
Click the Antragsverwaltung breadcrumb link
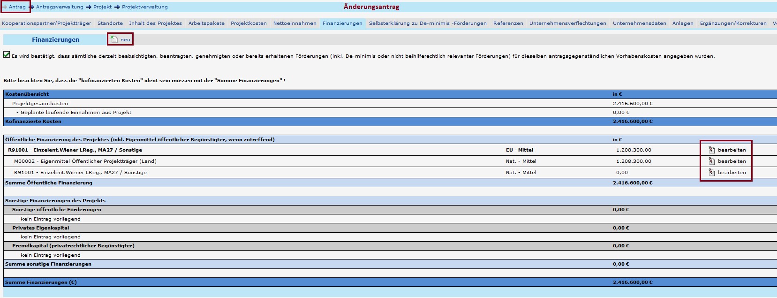pos(60,7)
